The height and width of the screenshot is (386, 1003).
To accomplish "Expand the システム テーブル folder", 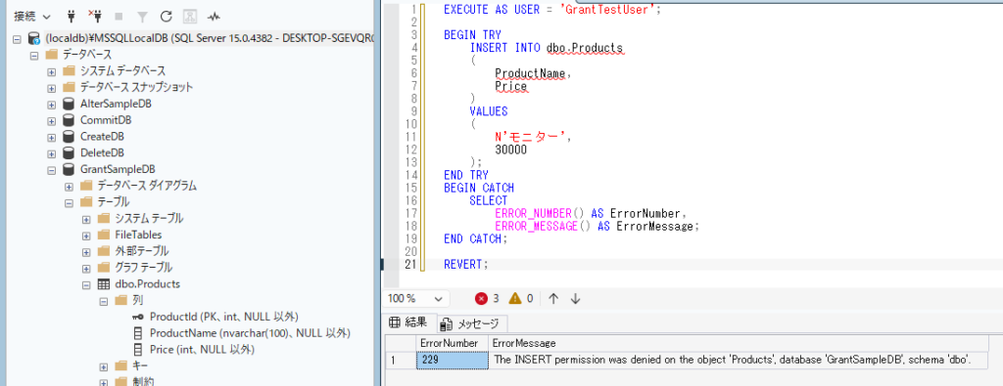I will point(86,220).
